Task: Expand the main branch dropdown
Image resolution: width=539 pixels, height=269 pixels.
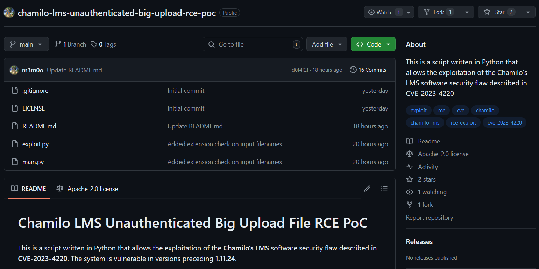Action: tap(26, 44)
